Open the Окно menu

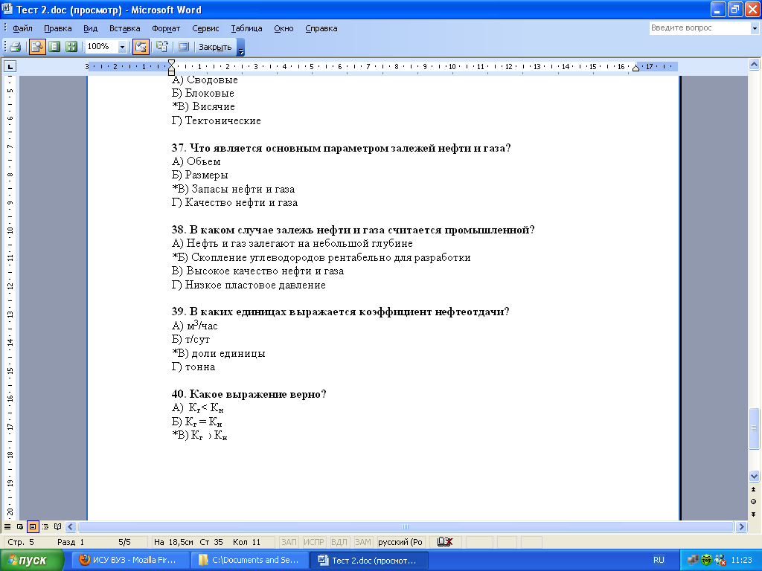coord(284,28)
